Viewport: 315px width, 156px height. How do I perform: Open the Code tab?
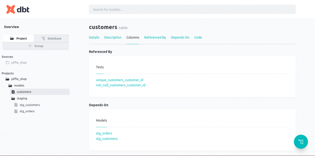click(x=198, y=37)
